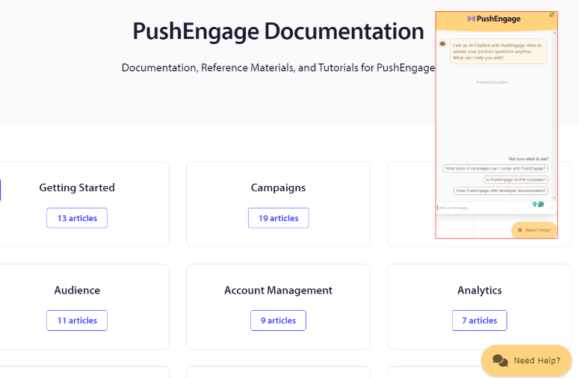Click the PushEngage logo in chat header
Screen dimensions: 579x378
[x=494, y=19]
